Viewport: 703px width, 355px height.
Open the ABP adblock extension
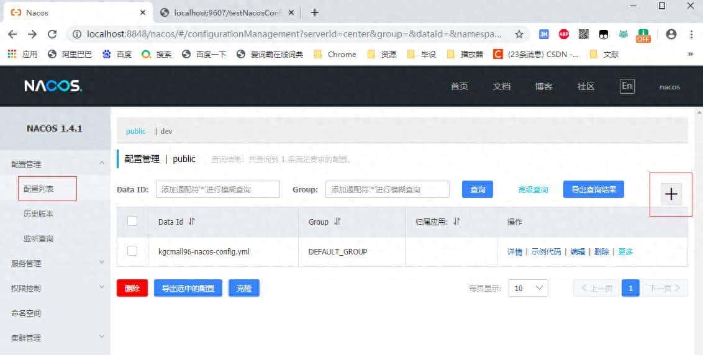(x=563, y=34)
